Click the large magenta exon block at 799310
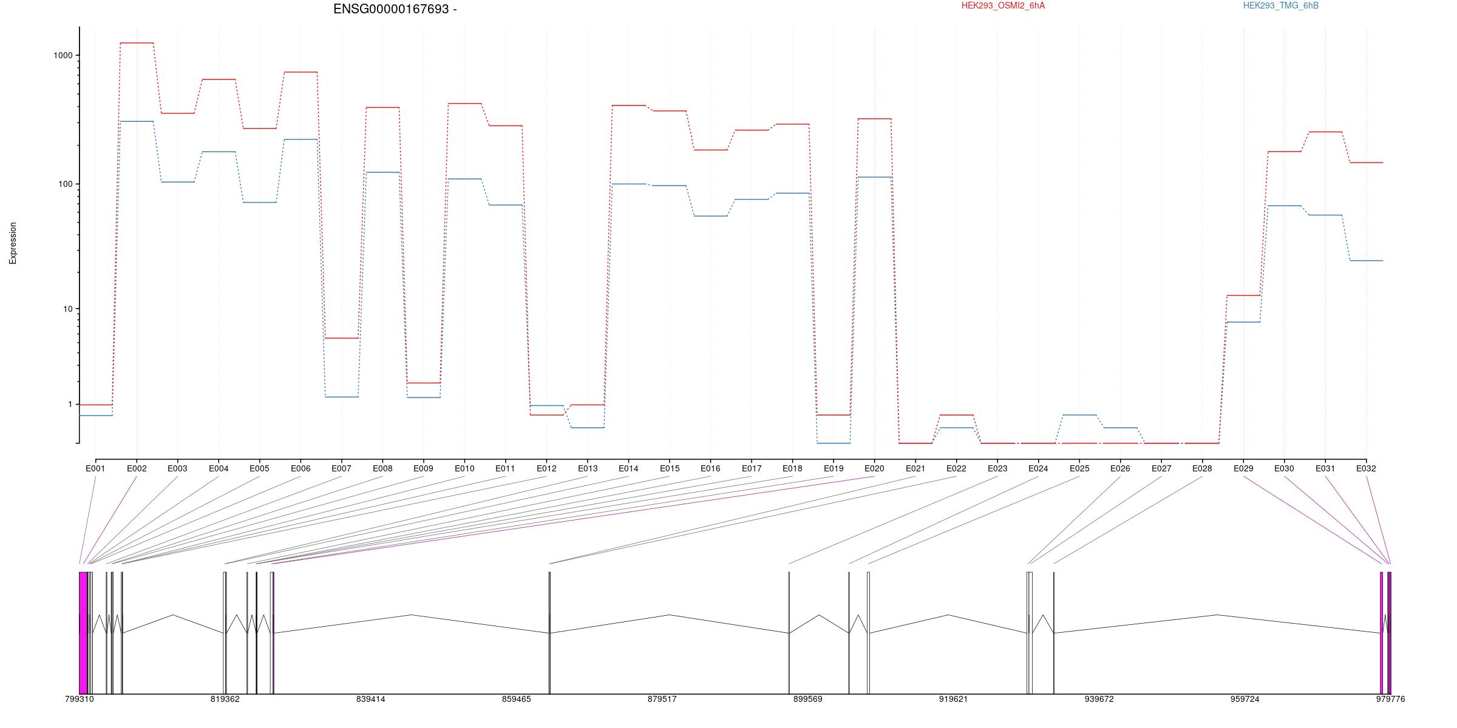1457x728 pixels. pyautogui.click(x=83, y=633)
